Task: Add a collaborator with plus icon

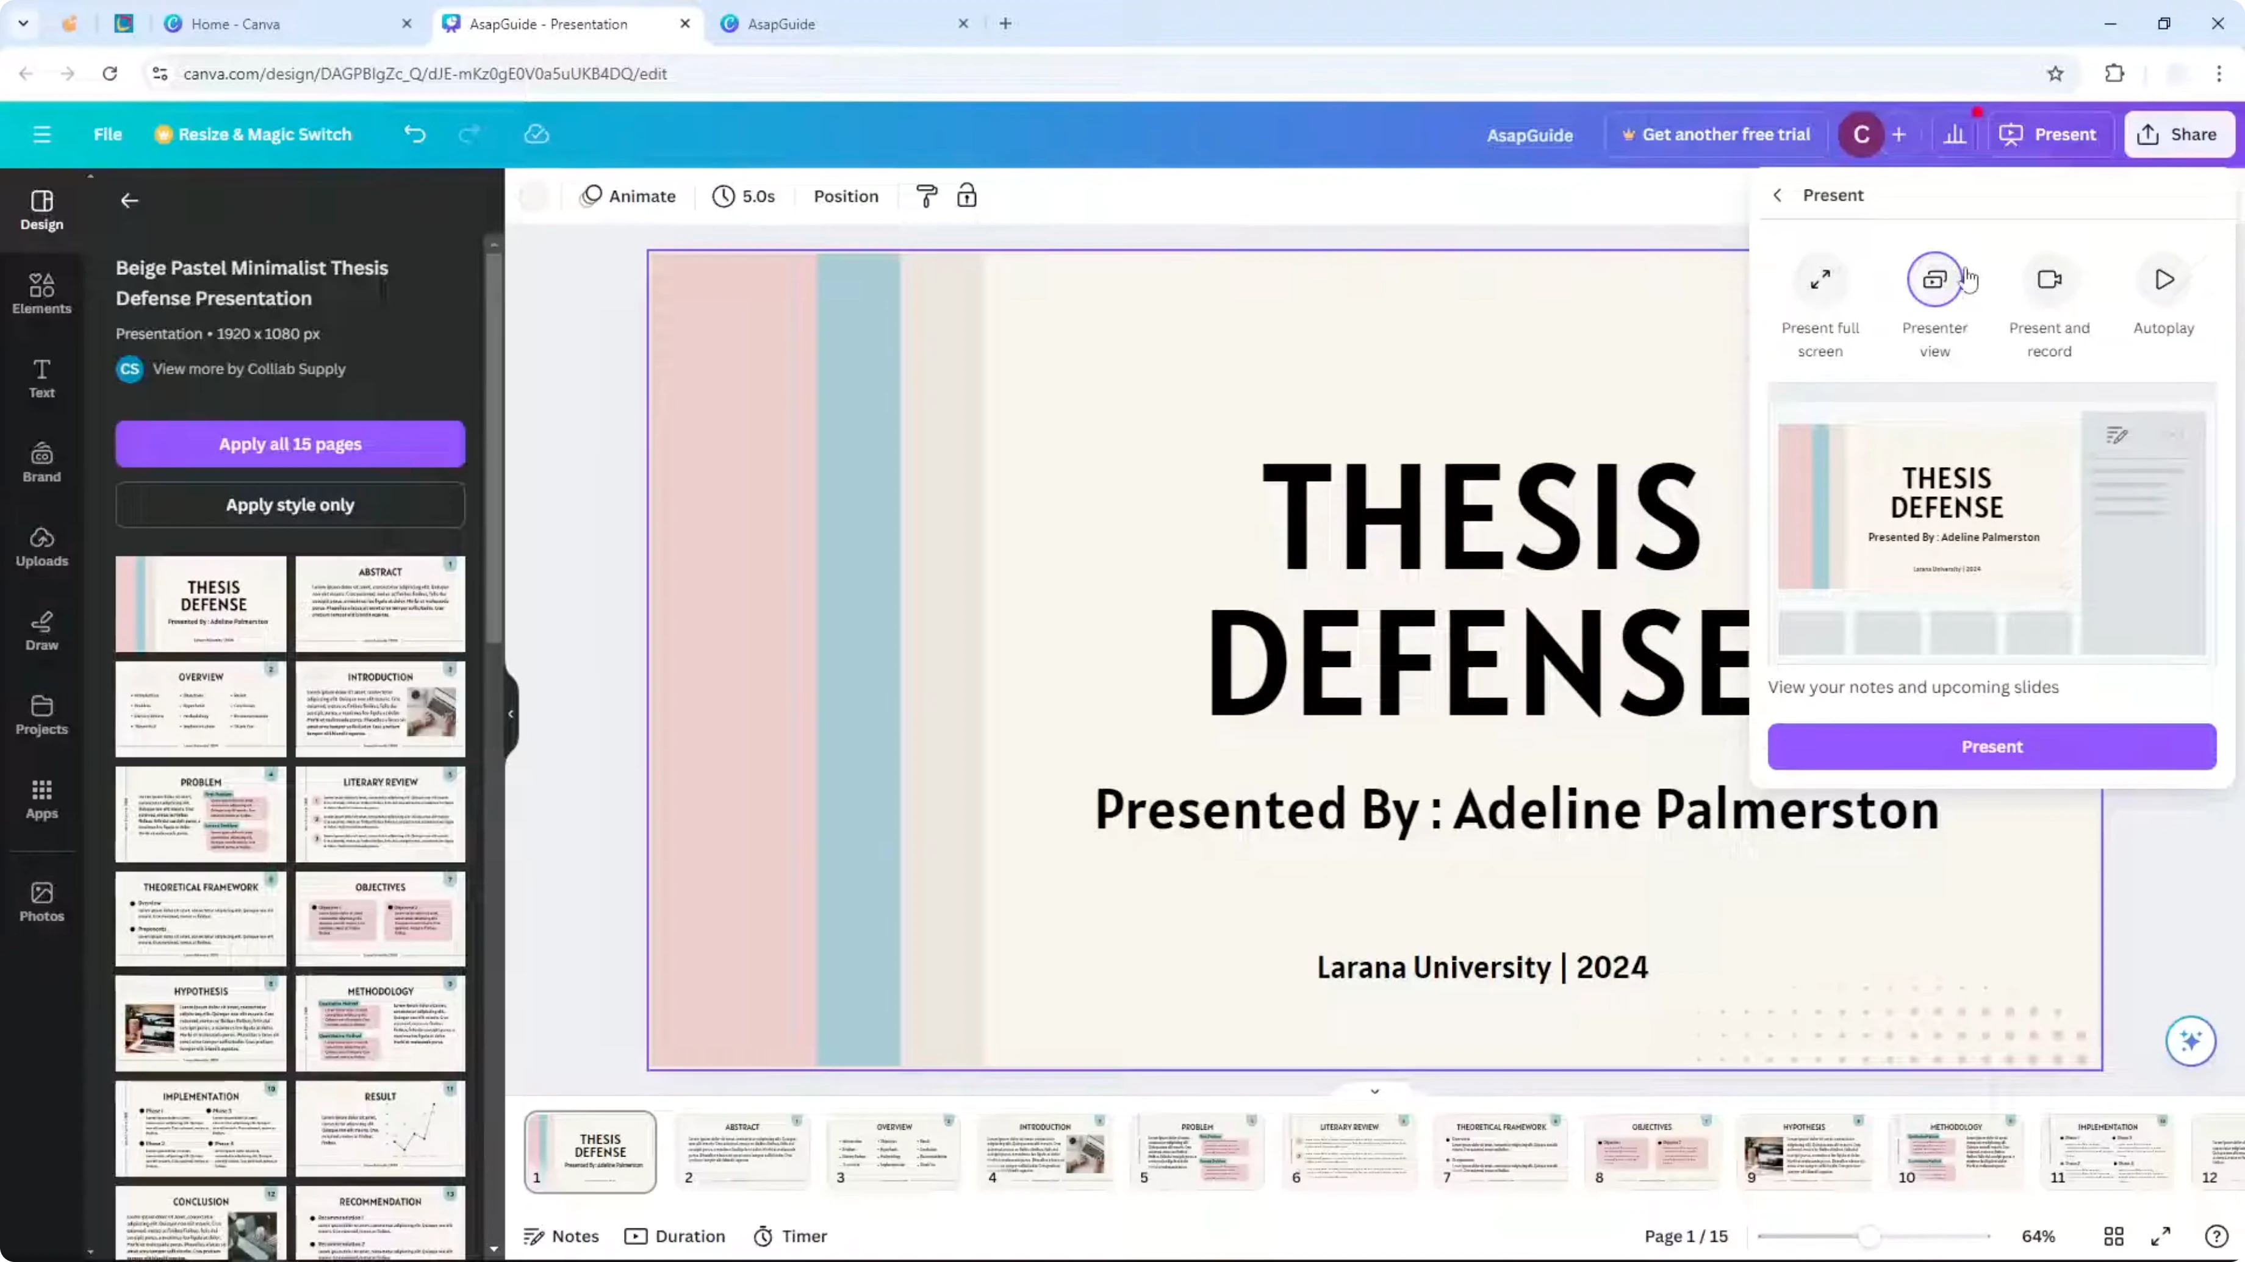Action: click(1899, 134)
